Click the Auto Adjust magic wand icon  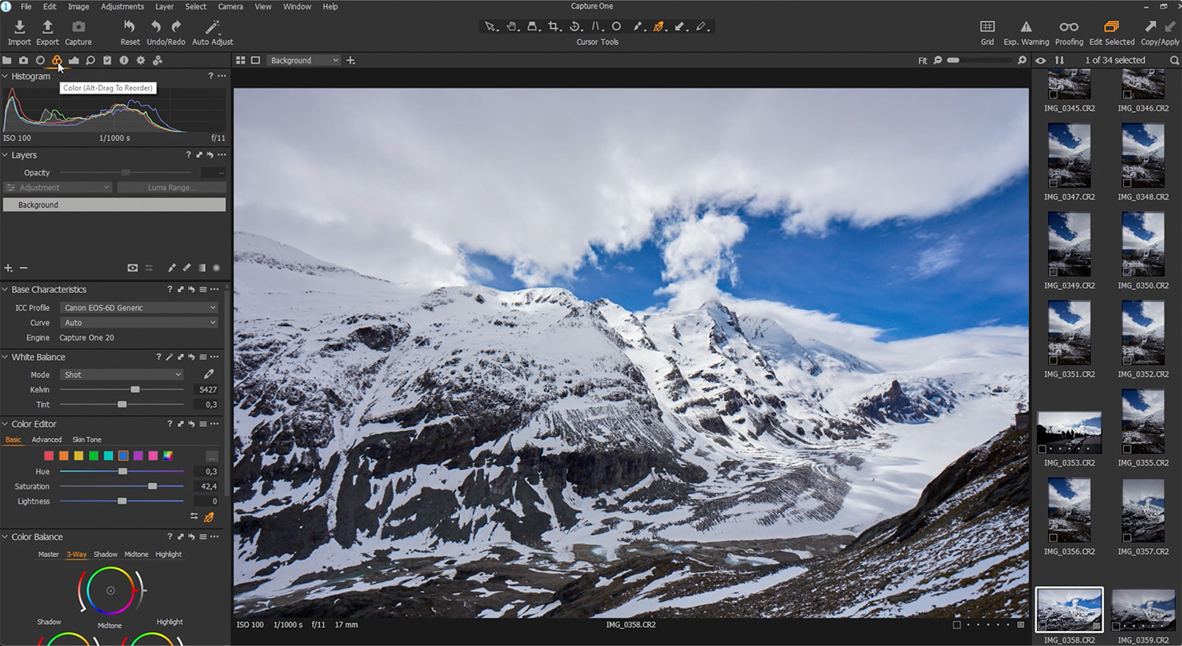point(212,28)
